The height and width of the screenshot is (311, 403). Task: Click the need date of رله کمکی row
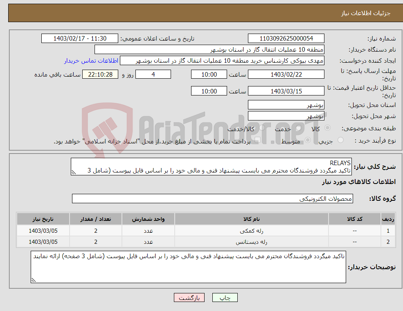[43, 231]
